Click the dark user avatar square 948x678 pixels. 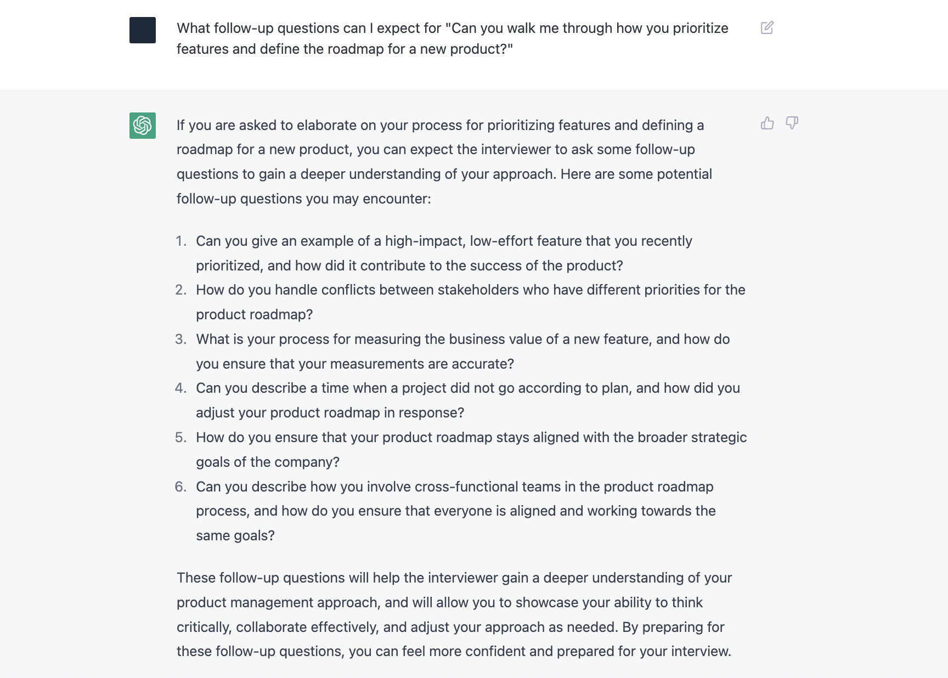click(x=143, y=30)
